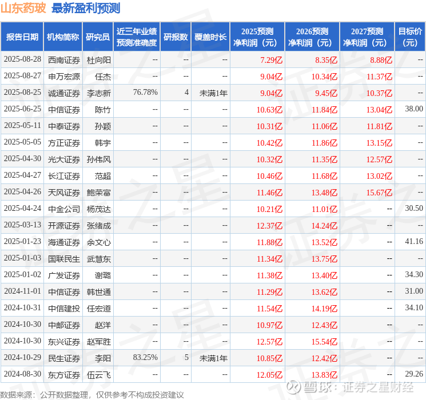Viewport: 426px width, 400px height.
Task: Click the 41.16 target price
Action: pyautogui.click(x=414, y=241)
